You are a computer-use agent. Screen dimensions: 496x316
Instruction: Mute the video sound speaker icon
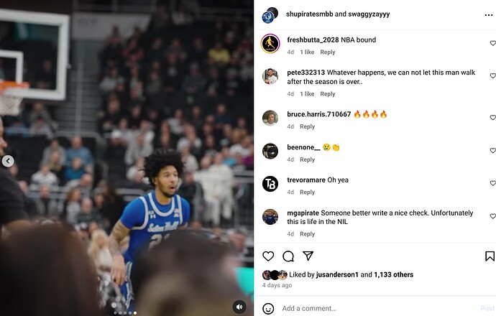239,307
